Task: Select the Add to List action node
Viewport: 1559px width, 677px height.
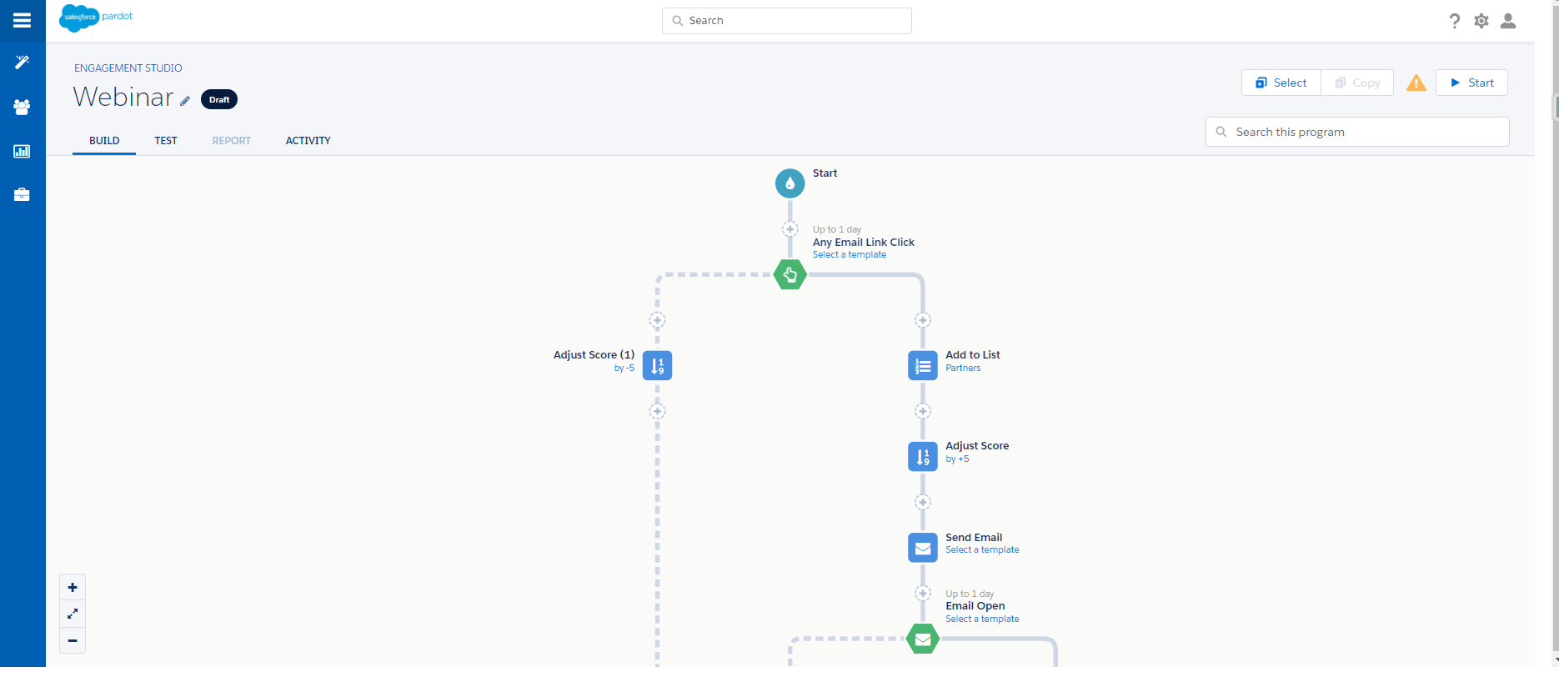Action: pos(923,365)
